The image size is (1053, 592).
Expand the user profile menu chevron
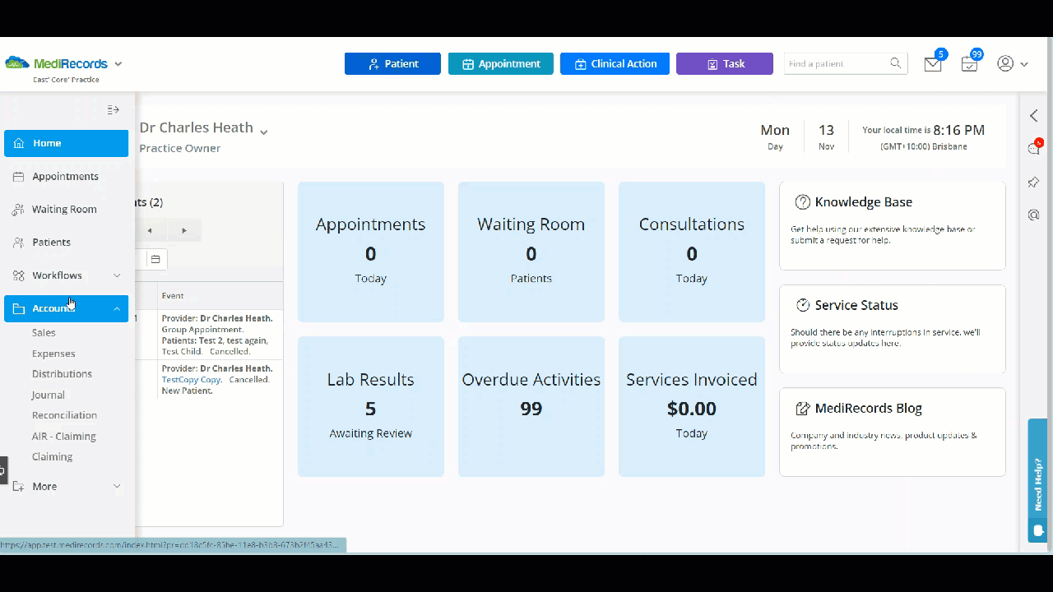[x=1024, y=64]
